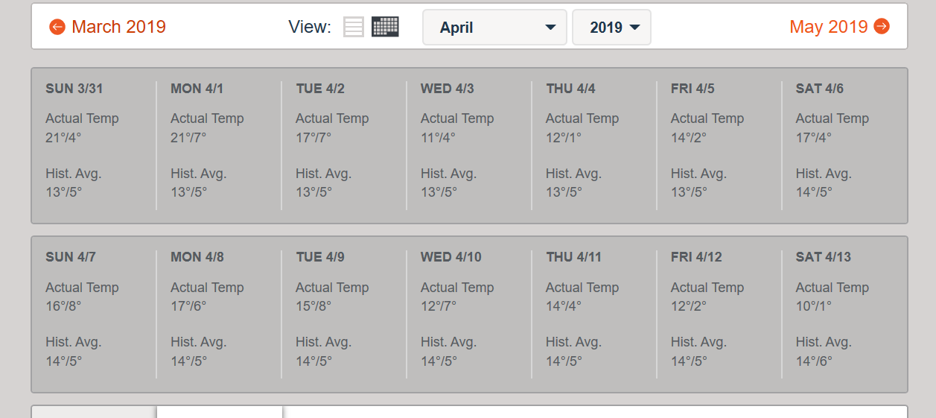The height and width of the screenshot is (418, 936).
Task: Open the SAT 4/6 day cell
Action: tap(844, 145)
